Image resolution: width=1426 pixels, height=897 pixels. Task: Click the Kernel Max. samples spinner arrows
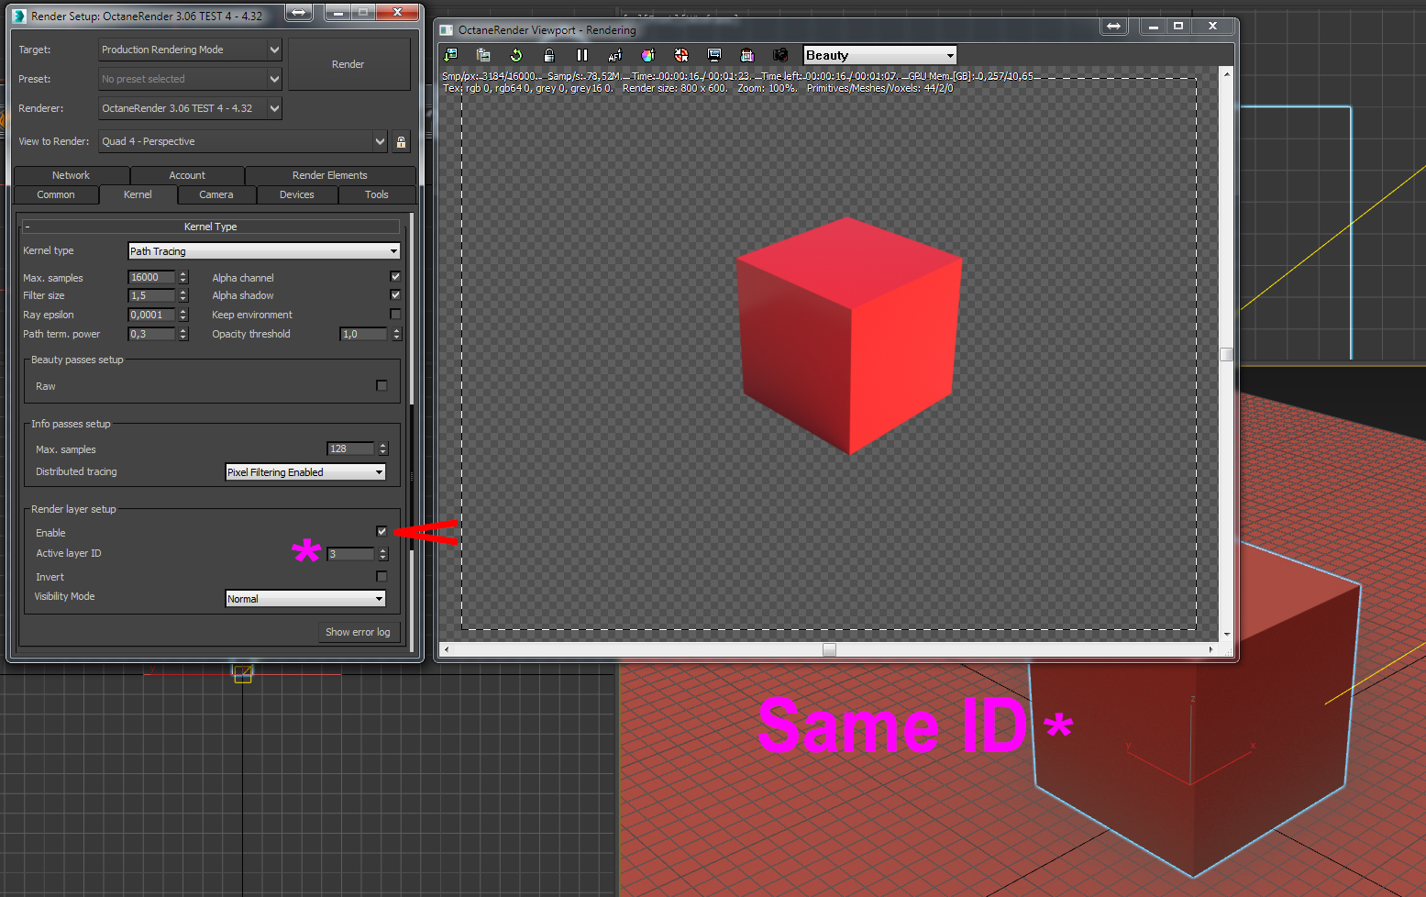coord(183,277)
